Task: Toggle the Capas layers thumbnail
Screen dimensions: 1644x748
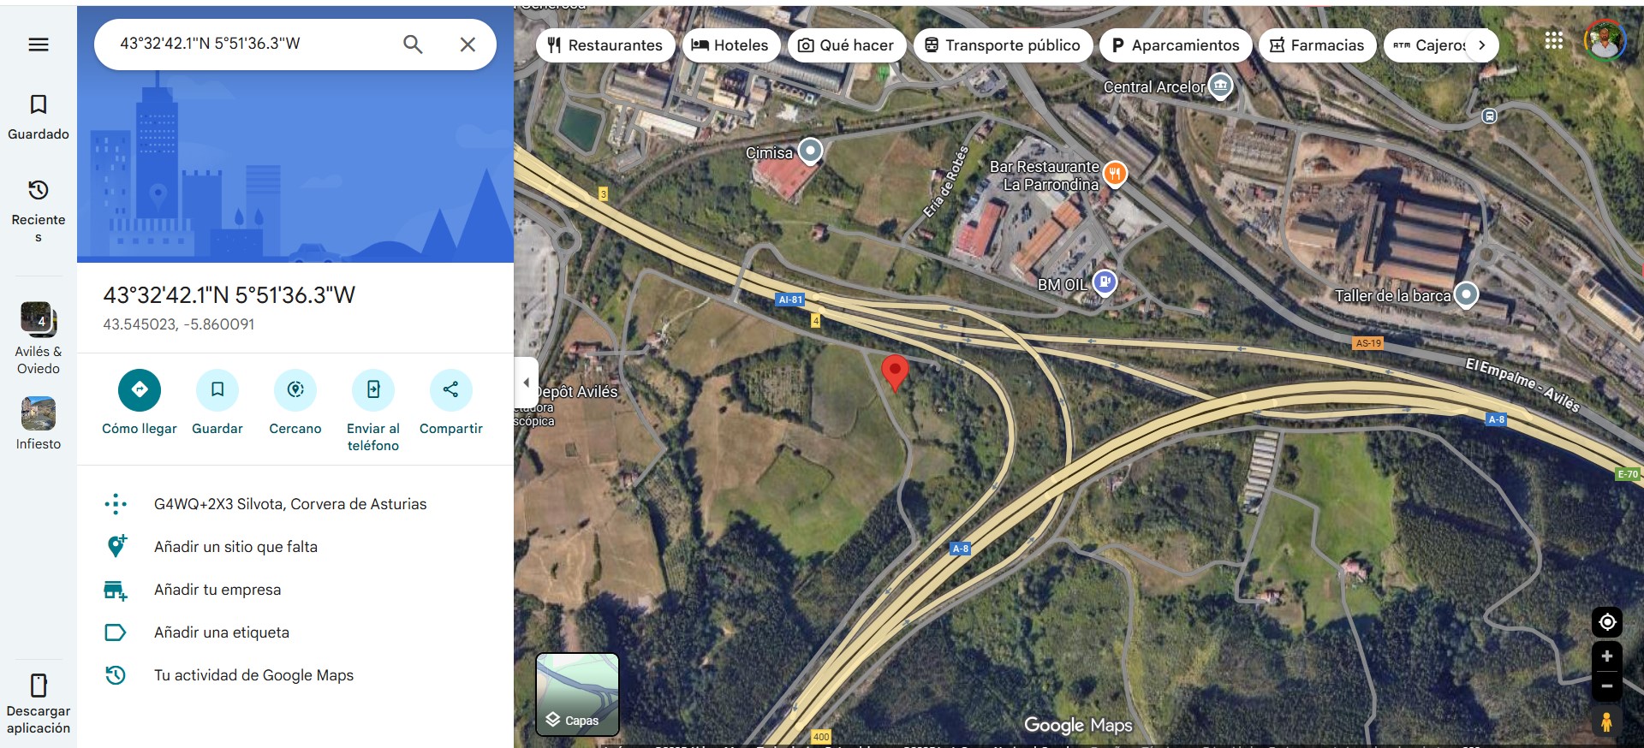Action: [577, 694]
